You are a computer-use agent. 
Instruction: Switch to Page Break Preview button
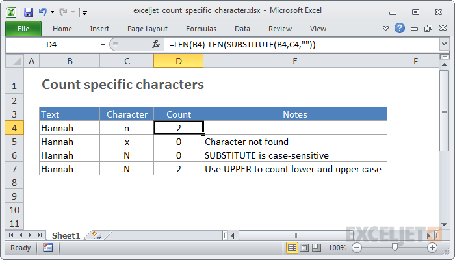point(317,248)
